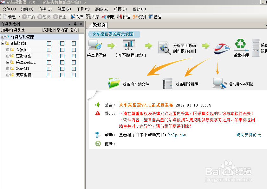Screen dimensions: 267x189
Task: Close the 任务列表树 panel
Action: pyautogui.click(x=81, y=24)
